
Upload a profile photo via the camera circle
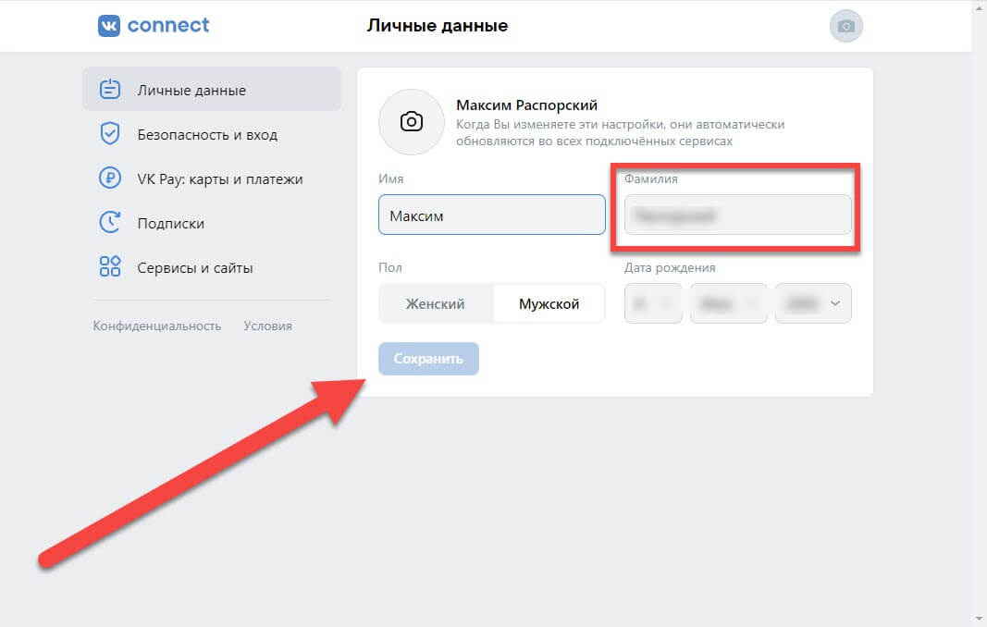click(412, 121)
